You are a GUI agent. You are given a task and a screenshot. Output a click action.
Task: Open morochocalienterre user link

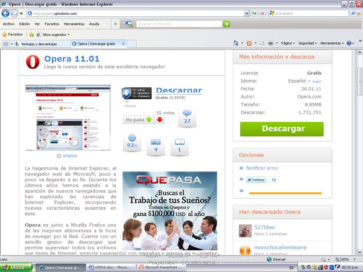(280, 247)
